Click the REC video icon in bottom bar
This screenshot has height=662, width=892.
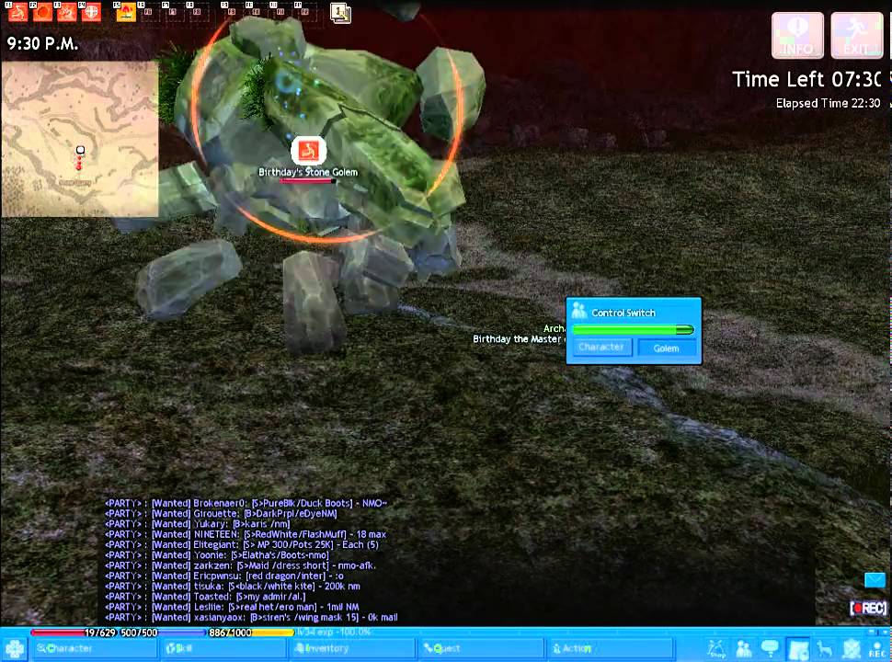click(x=876, y=649)
